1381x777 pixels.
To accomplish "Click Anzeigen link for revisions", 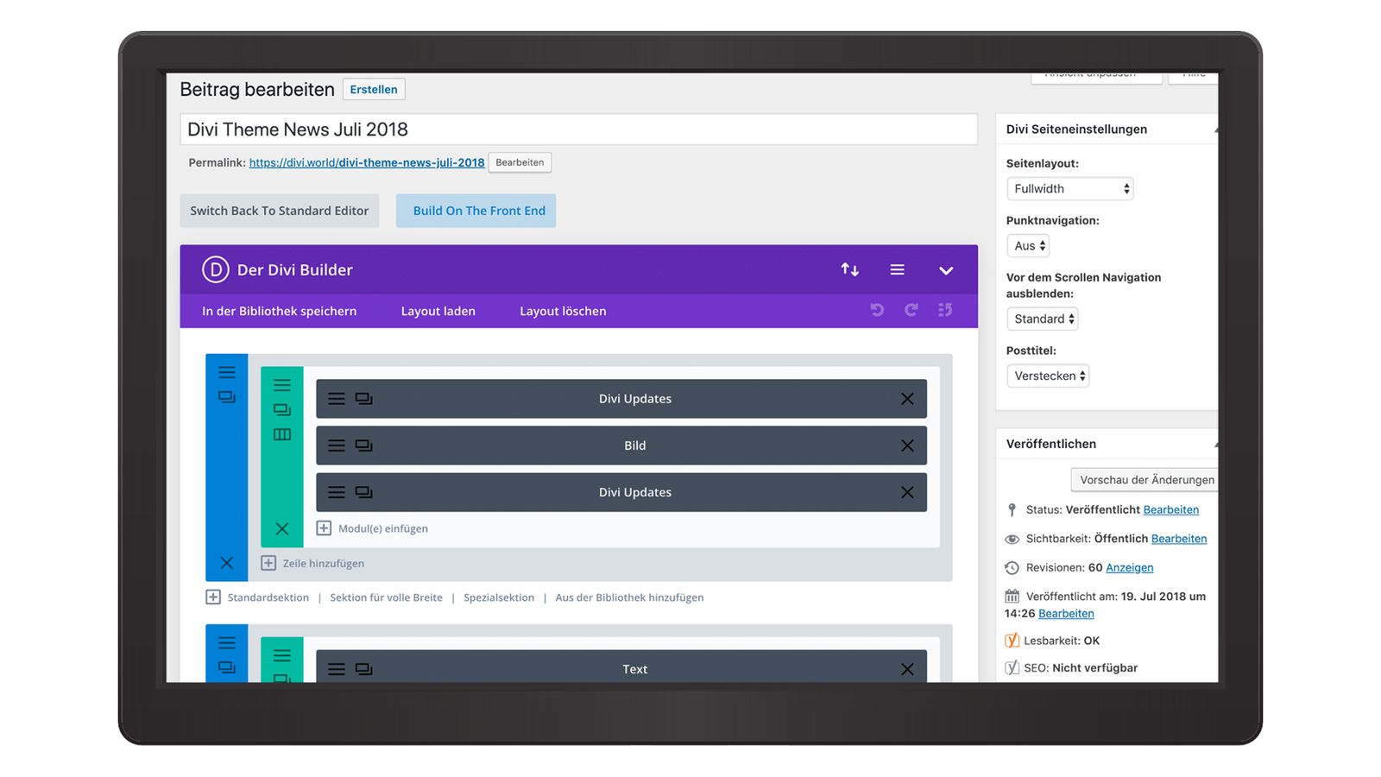I will point(1129,567).
